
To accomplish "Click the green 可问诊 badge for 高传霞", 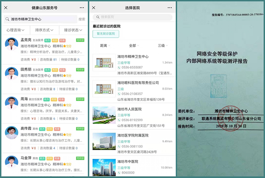I will coord(80,129).
